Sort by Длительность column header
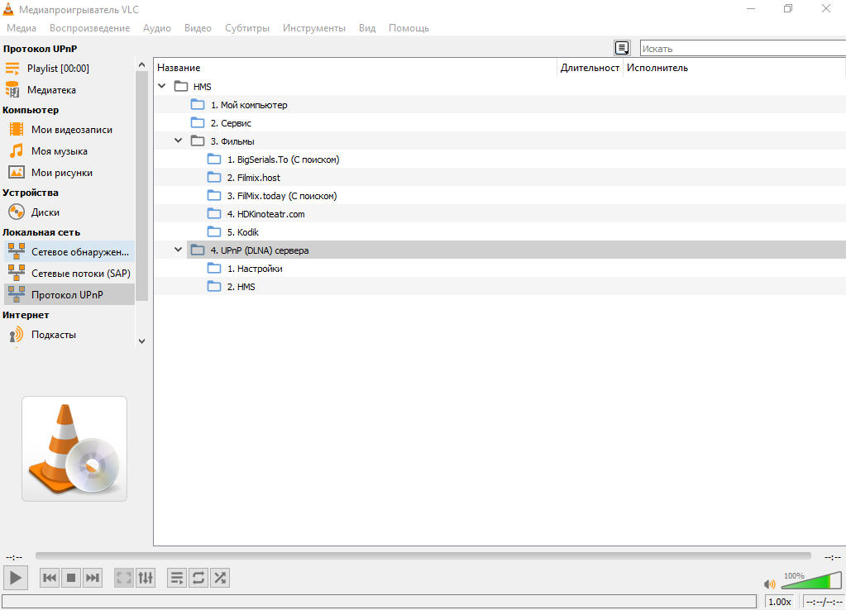This screenshot has height=610, width=846. pos(590,68)
